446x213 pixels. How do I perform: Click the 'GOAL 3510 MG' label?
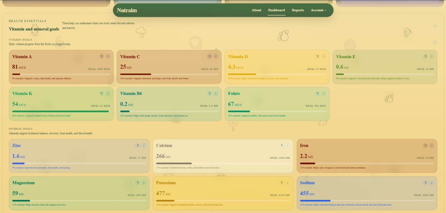click(x=280, y=195)
